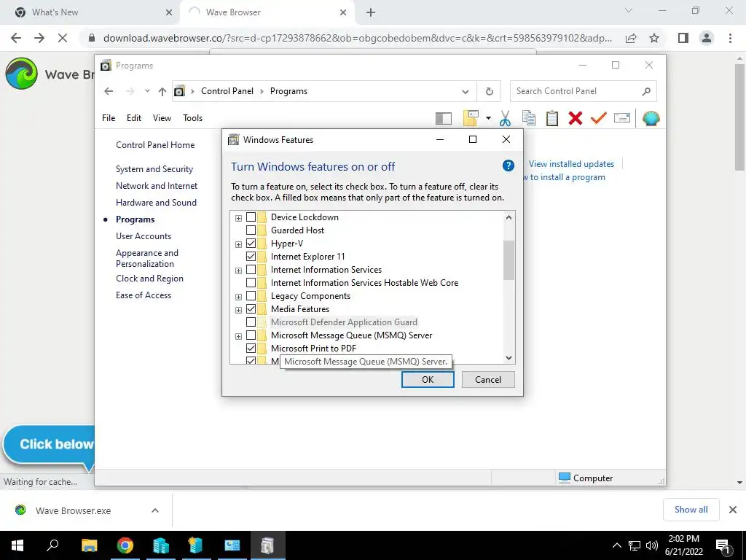Select the Wave Browser tab
Screen dimensions: 746x560
coord(267,12)
